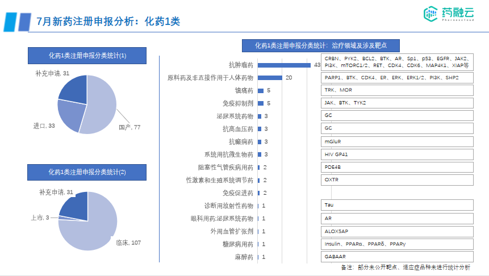Click the mGluR target box
The width and height of the screenshot is (489, 276).
[397, 141]
